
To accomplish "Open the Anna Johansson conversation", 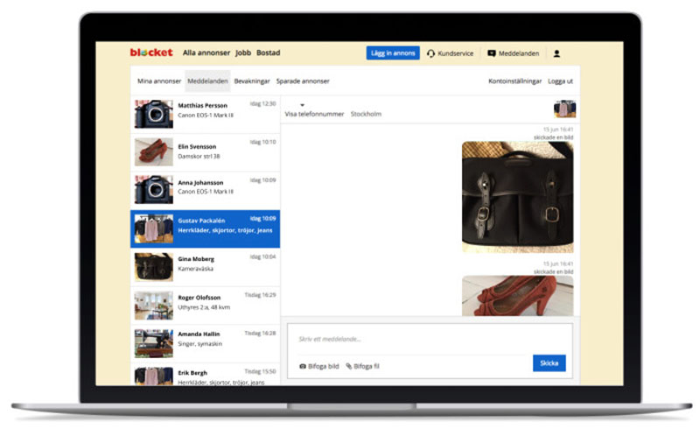I will [206, 190].
